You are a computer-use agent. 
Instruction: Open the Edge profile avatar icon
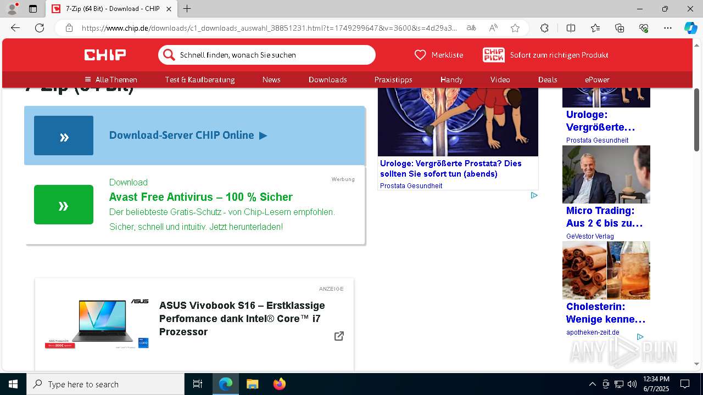pos(12,9)
